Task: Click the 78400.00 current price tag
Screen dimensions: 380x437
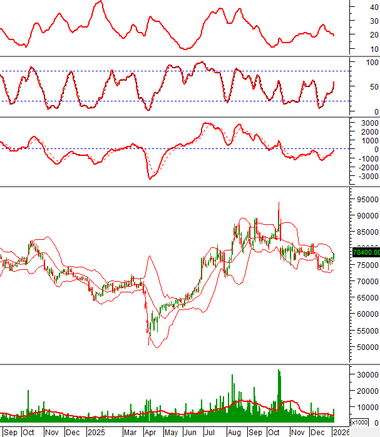Action: tap(364, 253)
